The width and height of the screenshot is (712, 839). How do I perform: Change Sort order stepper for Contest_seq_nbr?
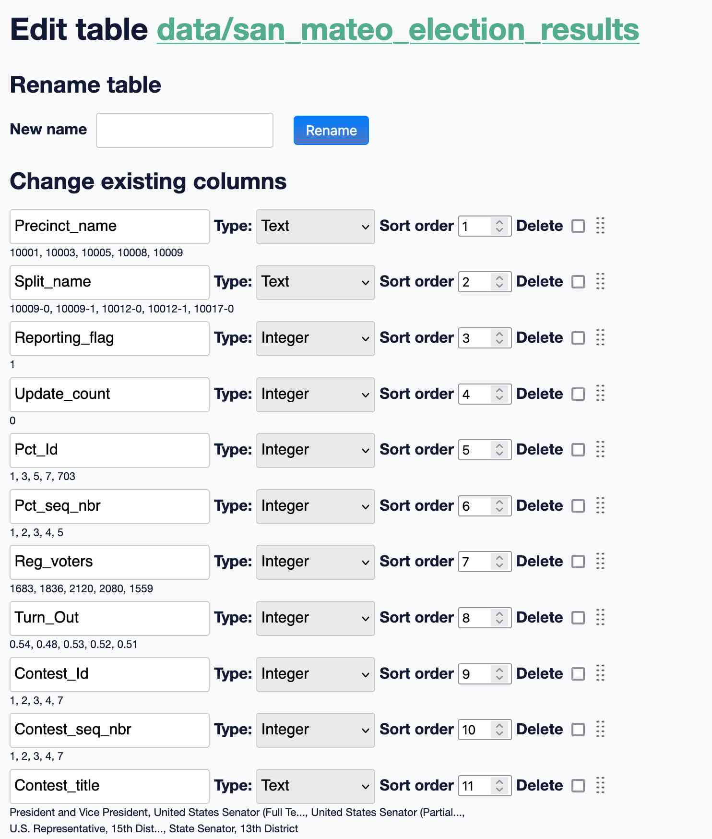tap(499, 730)
